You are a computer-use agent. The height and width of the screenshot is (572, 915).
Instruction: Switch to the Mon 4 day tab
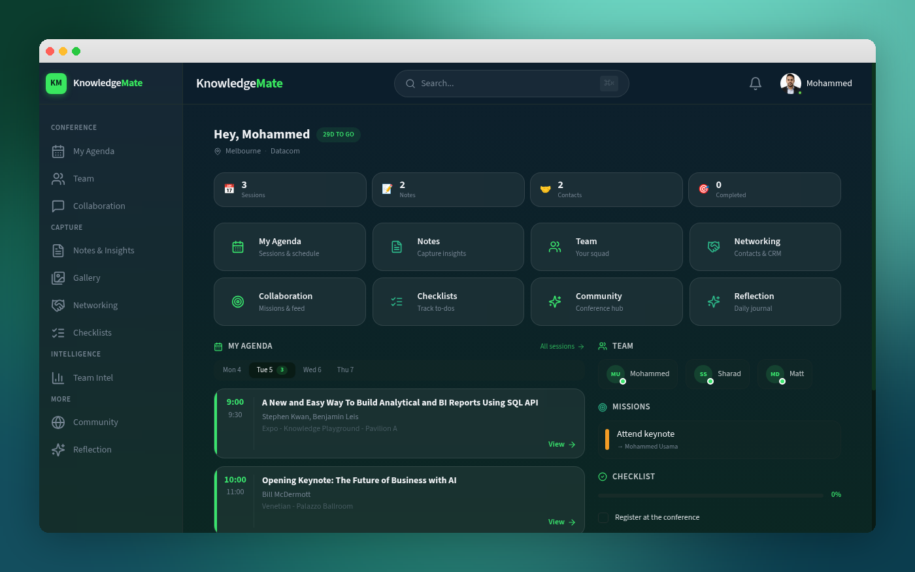click(232, 370)
